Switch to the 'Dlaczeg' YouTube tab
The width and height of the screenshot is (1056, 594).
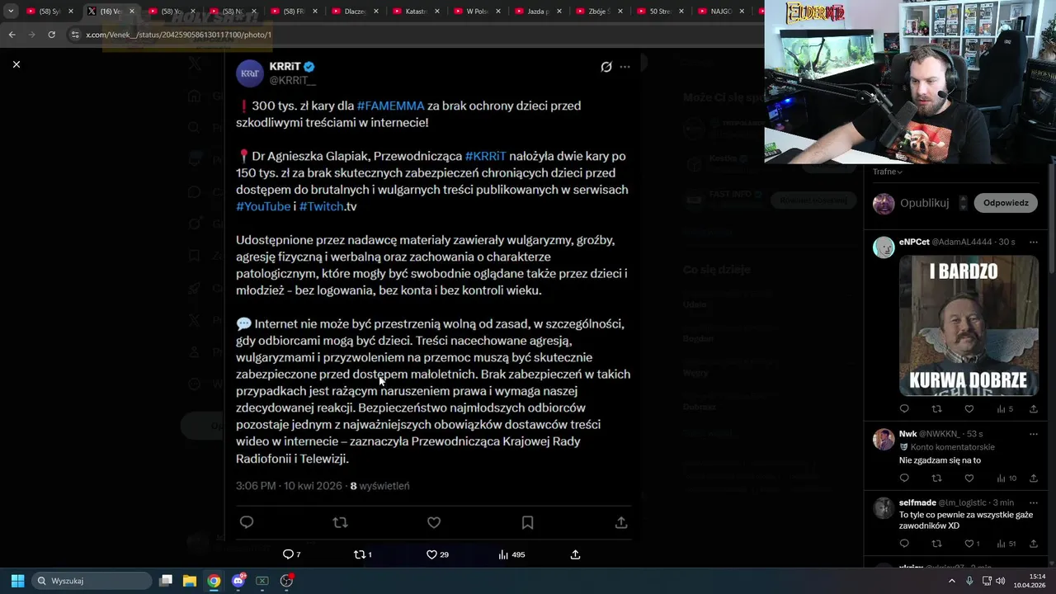[x=355, y=12]
